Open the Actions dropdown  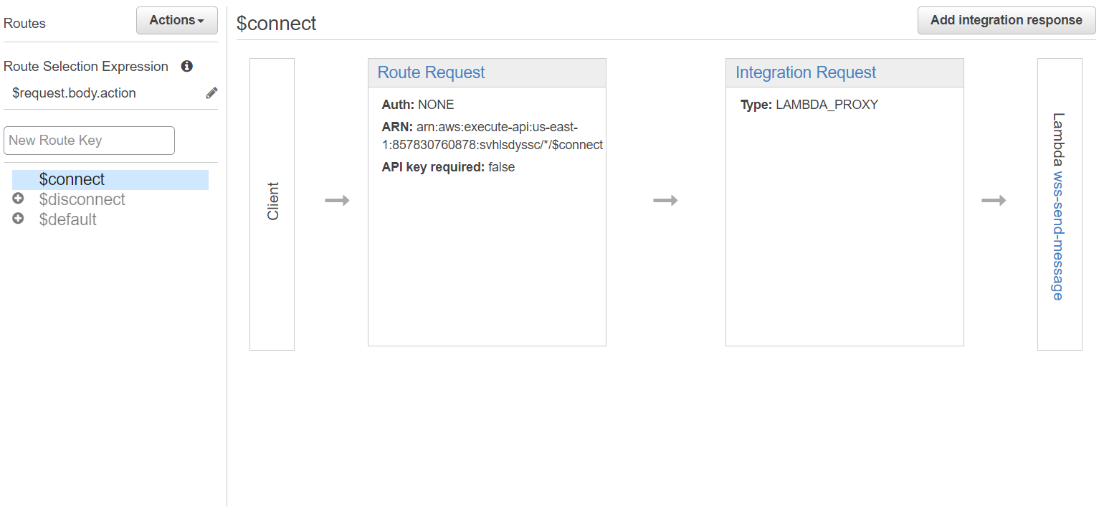176,20
